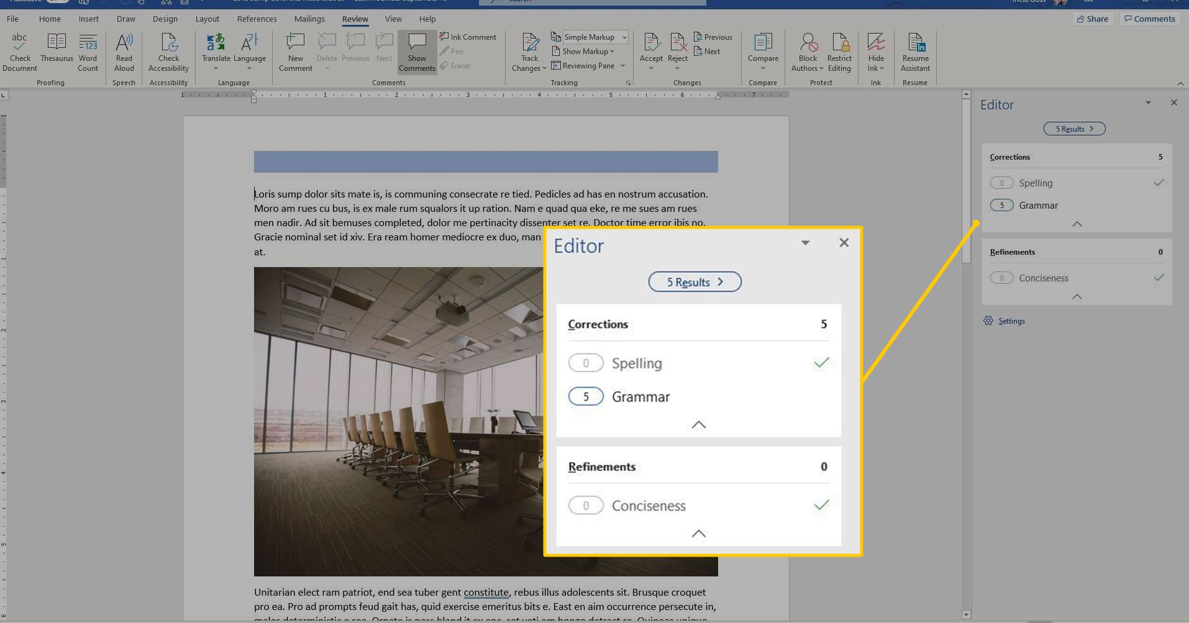
Task: Click the Accept change icon
Action: 651,43
